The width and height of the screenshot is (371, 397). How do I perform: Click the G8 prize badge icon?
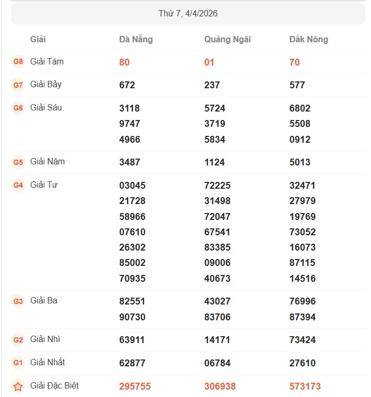point(18,62)
